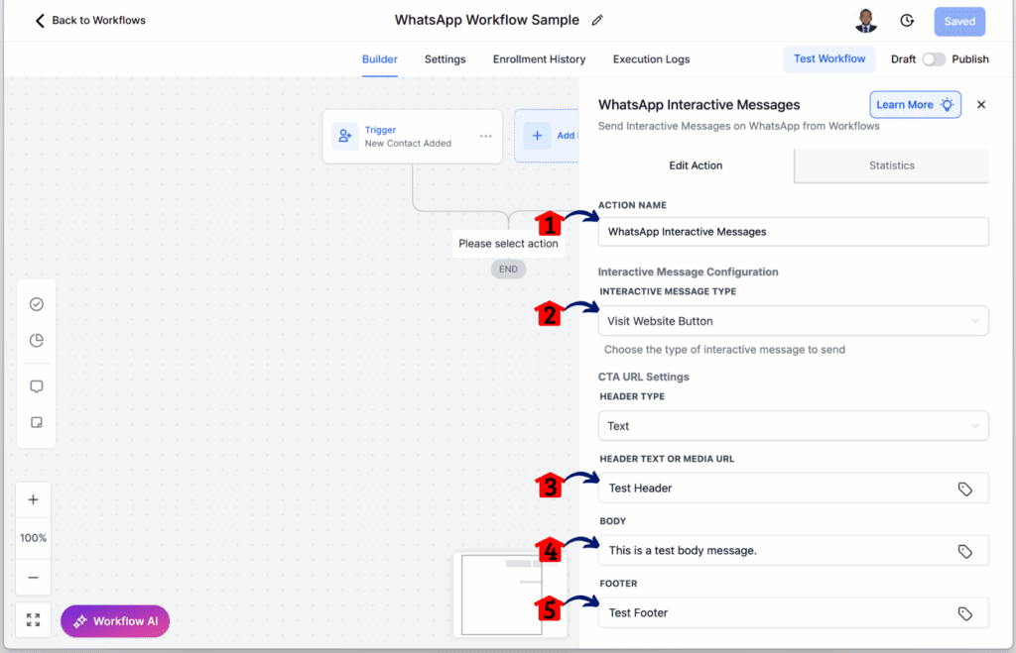
Task: Click the END node on canvas
Action: pyautogui.click(x=508, y=270)
